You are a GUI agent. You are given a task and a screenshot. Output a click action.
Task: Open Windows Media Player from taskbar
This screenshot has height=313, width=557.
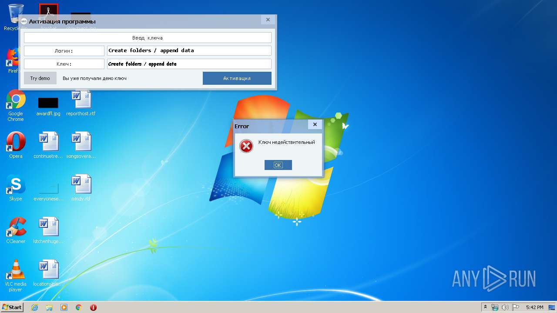click(x=64, y=307)
